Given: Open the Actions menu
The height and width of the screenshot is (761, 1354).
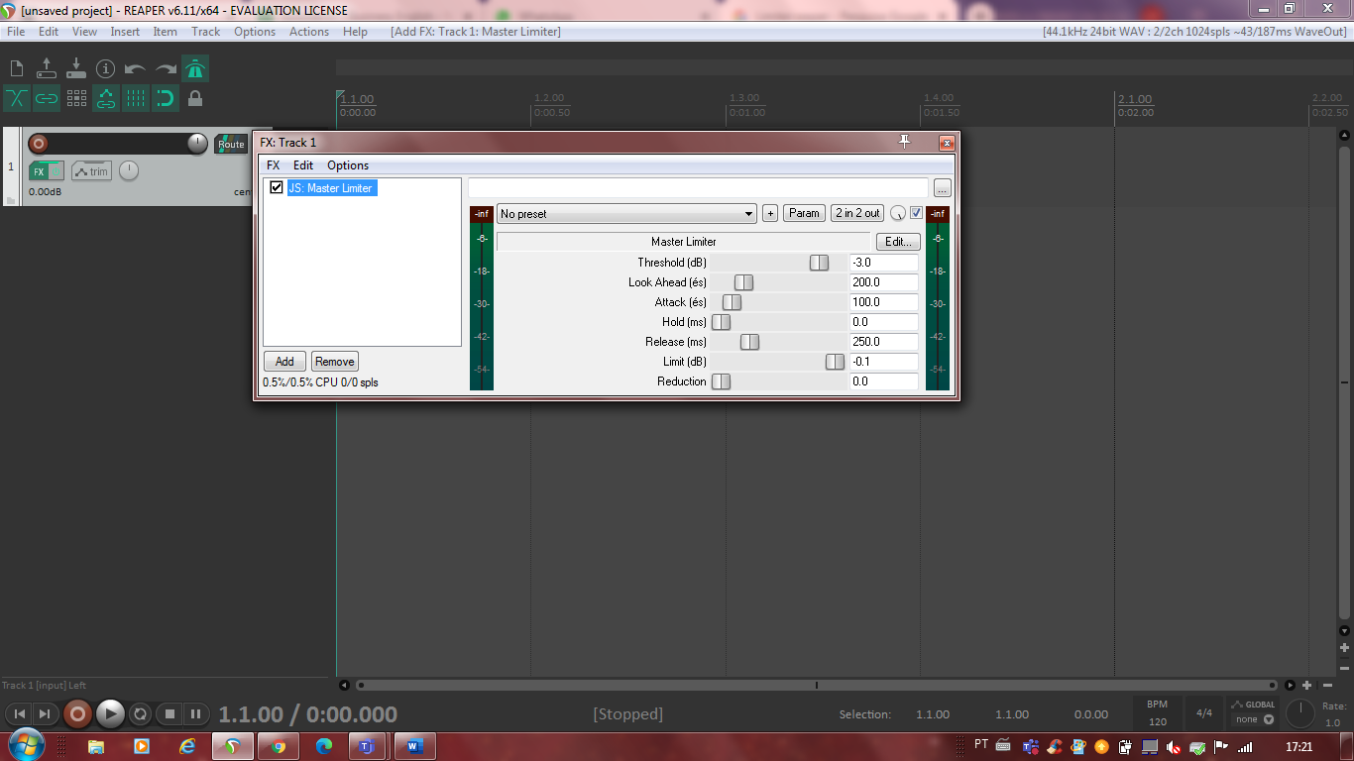Looking at the screenshot, I should point(309,32).
